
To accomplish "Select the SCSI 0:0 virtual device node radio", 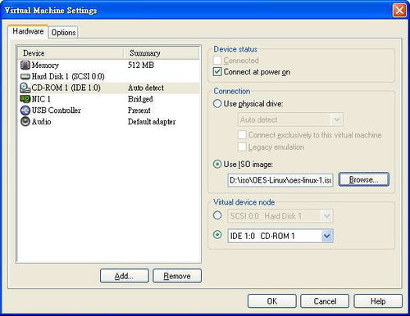I will pyautogui.click(x=217, y=215).
